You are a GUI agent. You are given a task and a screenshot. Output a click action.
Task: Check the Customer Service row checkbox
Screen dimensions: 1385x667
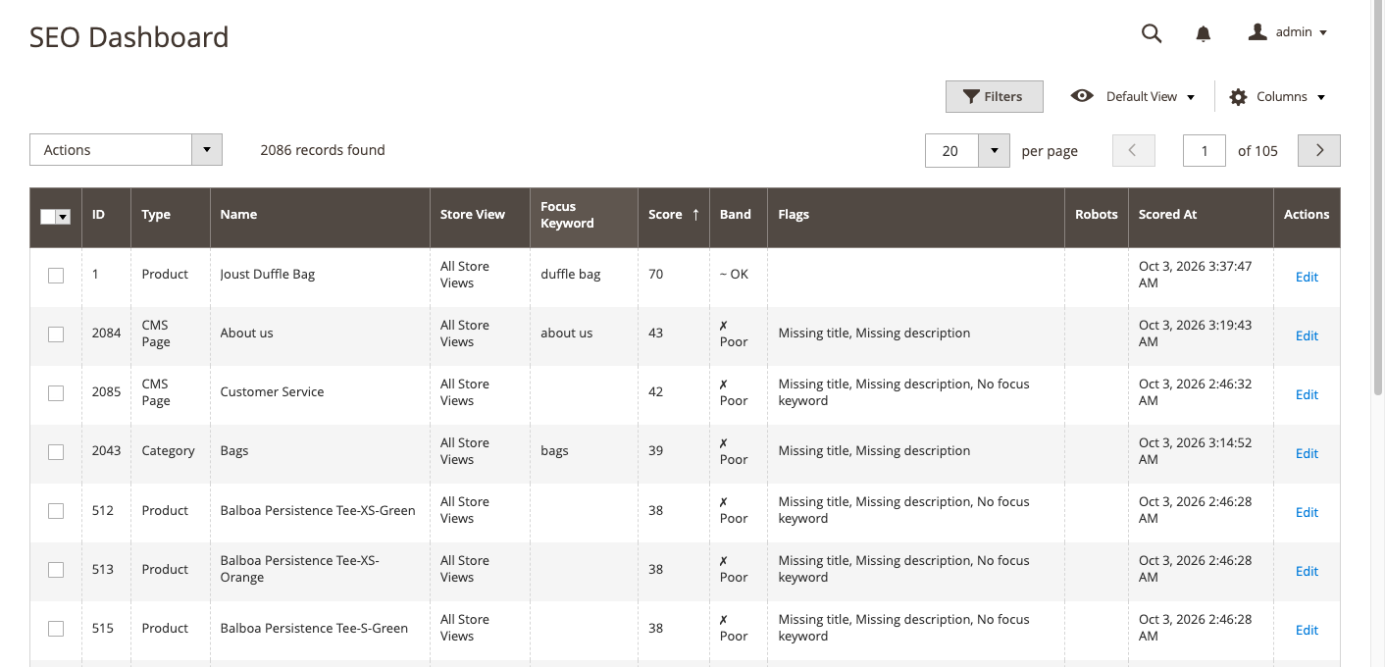(x=56, y=393)
